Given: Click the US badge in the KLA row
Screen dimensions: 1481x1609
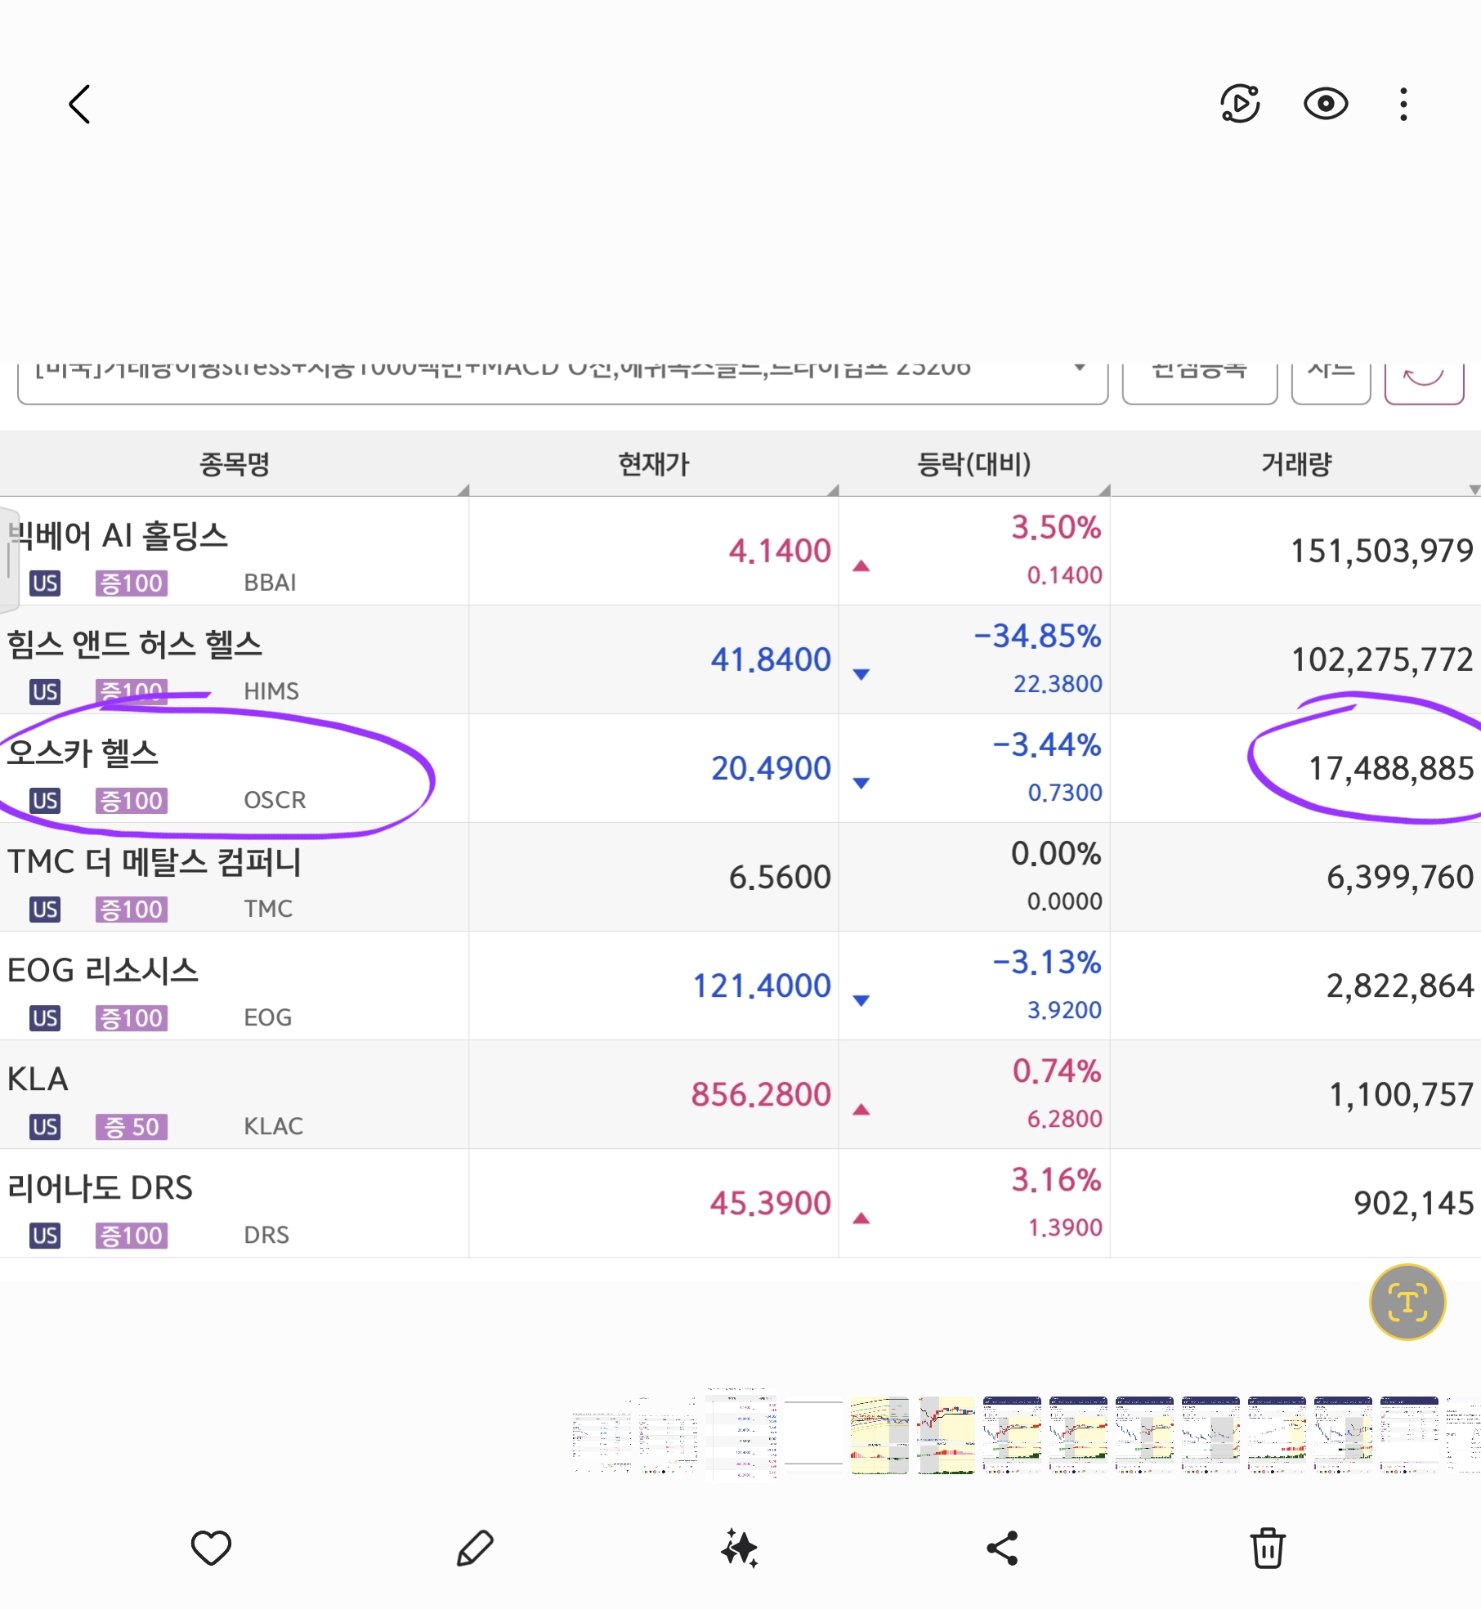Looking at the screenshot, I should tap(45, 1127).
